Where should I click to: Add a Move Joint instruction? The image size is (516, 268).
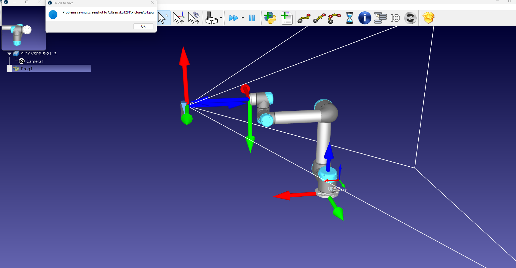(x=304, y=18)
